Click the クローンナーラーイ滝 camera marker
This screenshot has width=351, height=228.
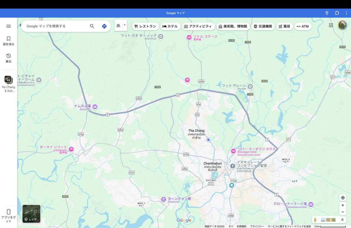pos(311,204)
